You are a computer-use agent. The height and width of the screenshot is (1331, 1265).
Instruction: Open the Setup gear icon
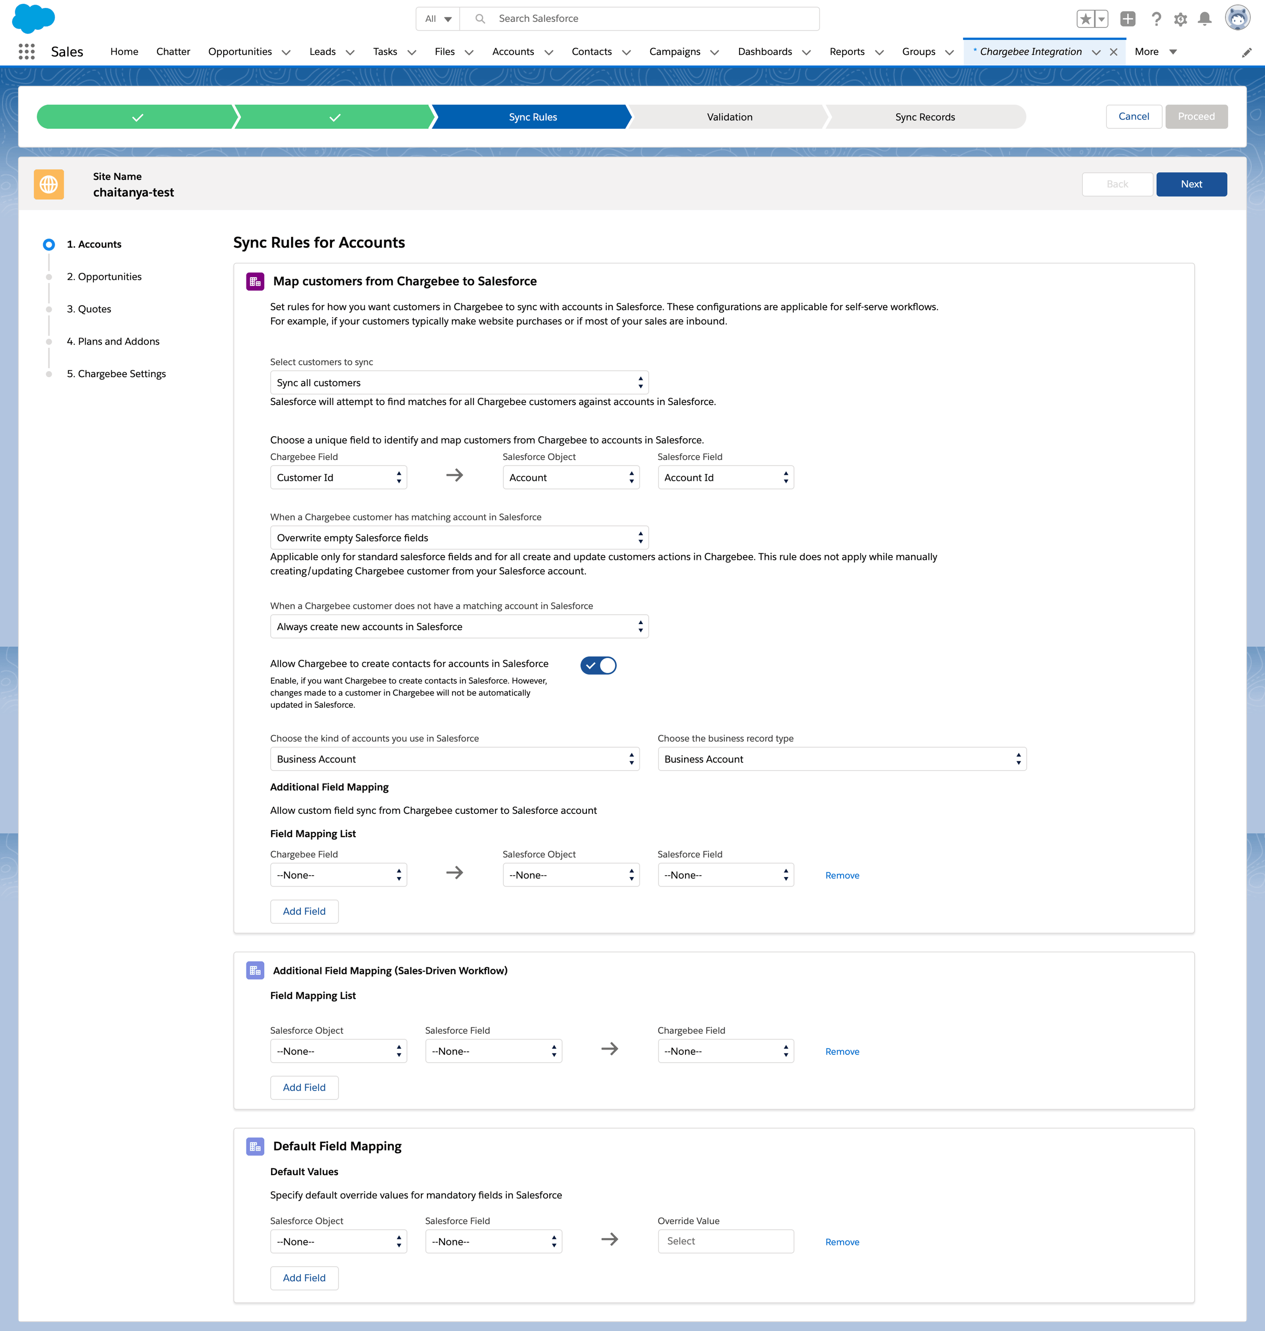click(x=1180, y=20)
